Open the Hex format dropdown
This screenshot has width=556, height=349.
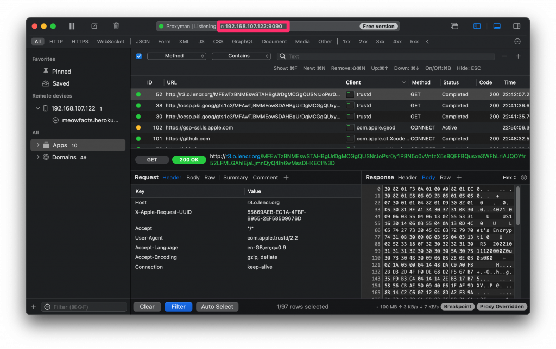509,177
